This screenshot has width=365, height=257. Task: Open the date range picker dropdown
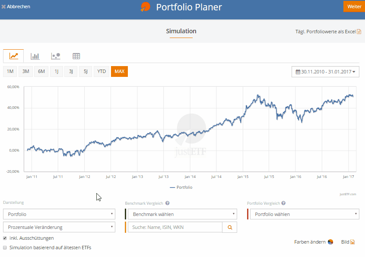coord(326,72)
